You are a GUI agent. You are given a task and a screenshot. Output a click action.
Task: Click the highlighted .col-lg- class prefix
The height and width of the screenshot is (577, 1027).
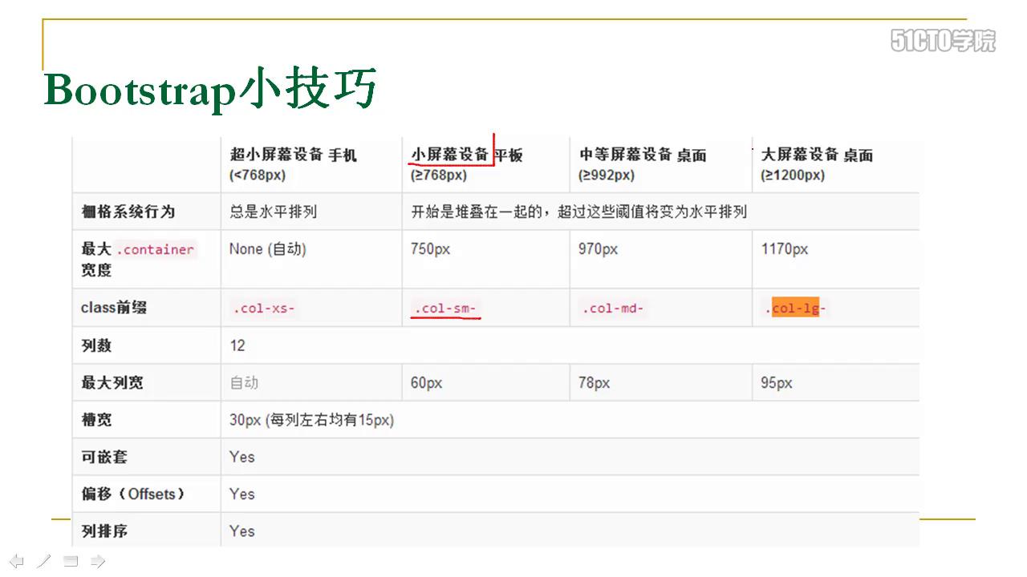pos(795,309)
